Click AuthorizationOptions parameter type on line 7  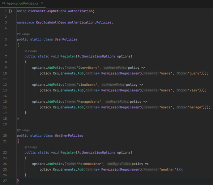(96, 56)
